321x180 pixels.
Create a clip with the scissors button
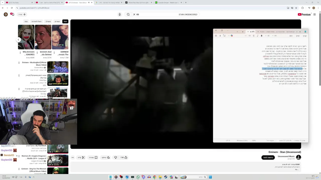click(x=81, y=157)
